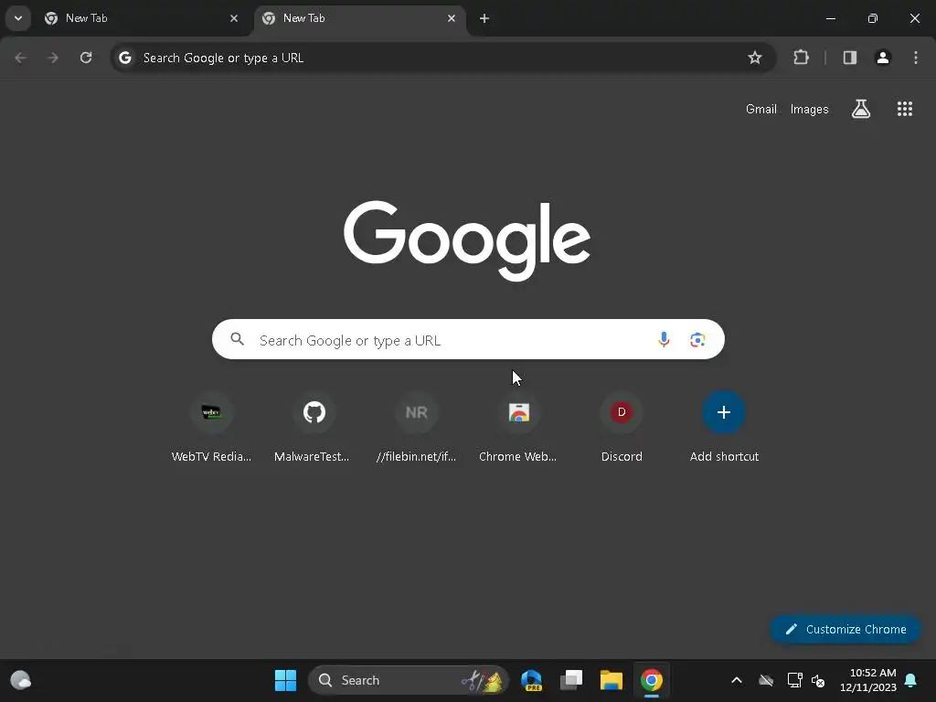Click the Google search box

(468, 339)
